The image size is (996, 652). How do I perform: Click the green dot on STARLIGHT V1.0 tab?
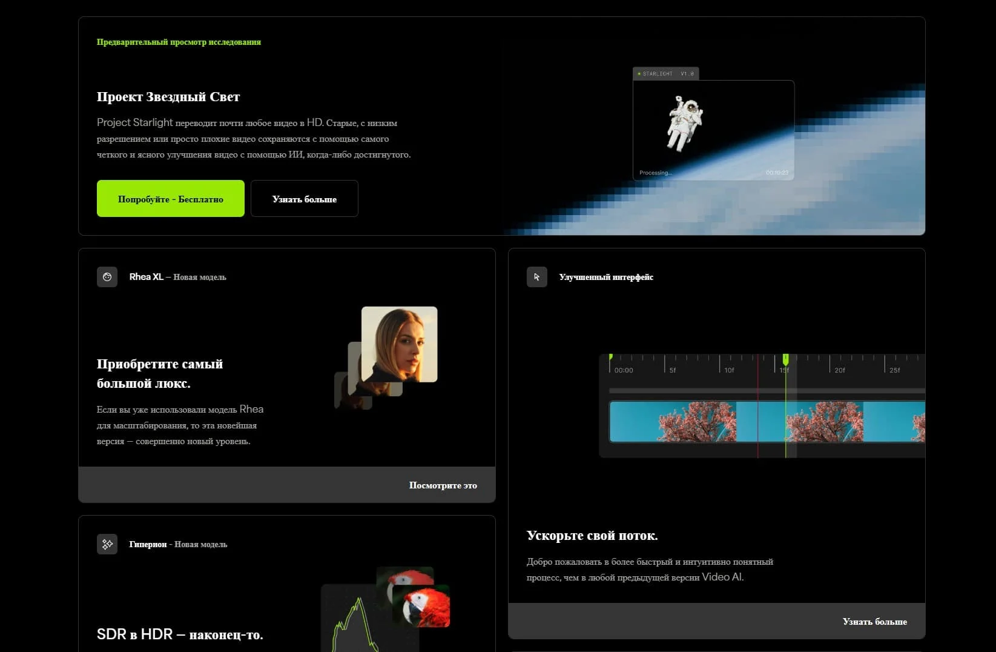coord(639,74)
